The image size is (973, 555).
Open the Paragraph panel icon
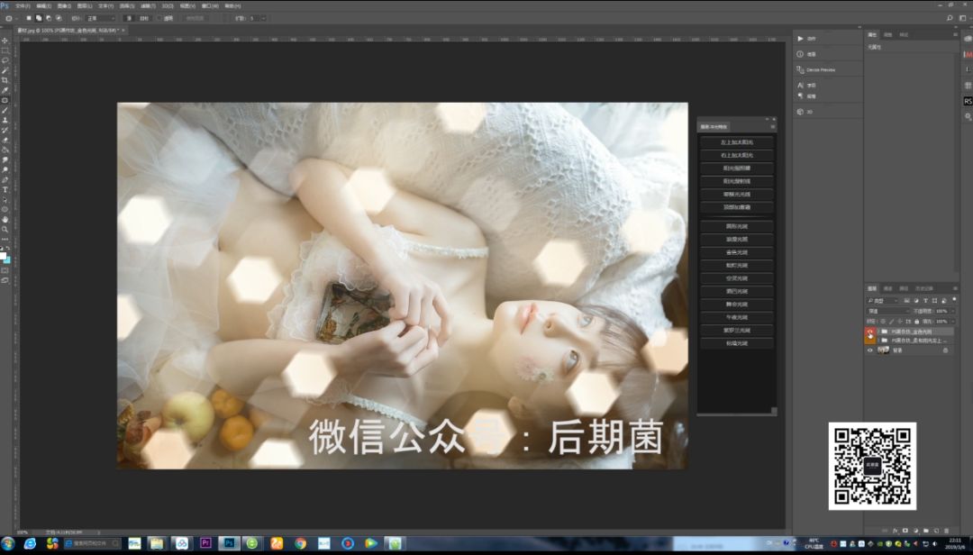pyautogui.click(x=801, y=96)
